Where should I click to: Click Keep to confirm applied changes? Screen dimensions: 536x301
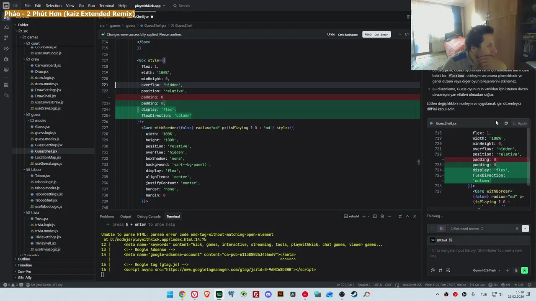(x=376, y=34)
